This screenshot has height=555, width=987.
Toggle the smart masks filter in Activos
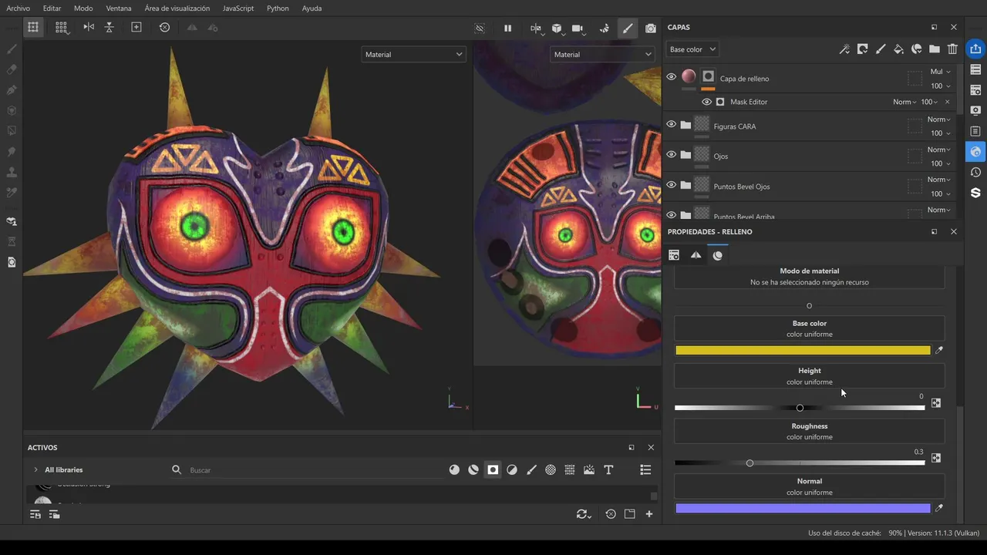point(493,470)
